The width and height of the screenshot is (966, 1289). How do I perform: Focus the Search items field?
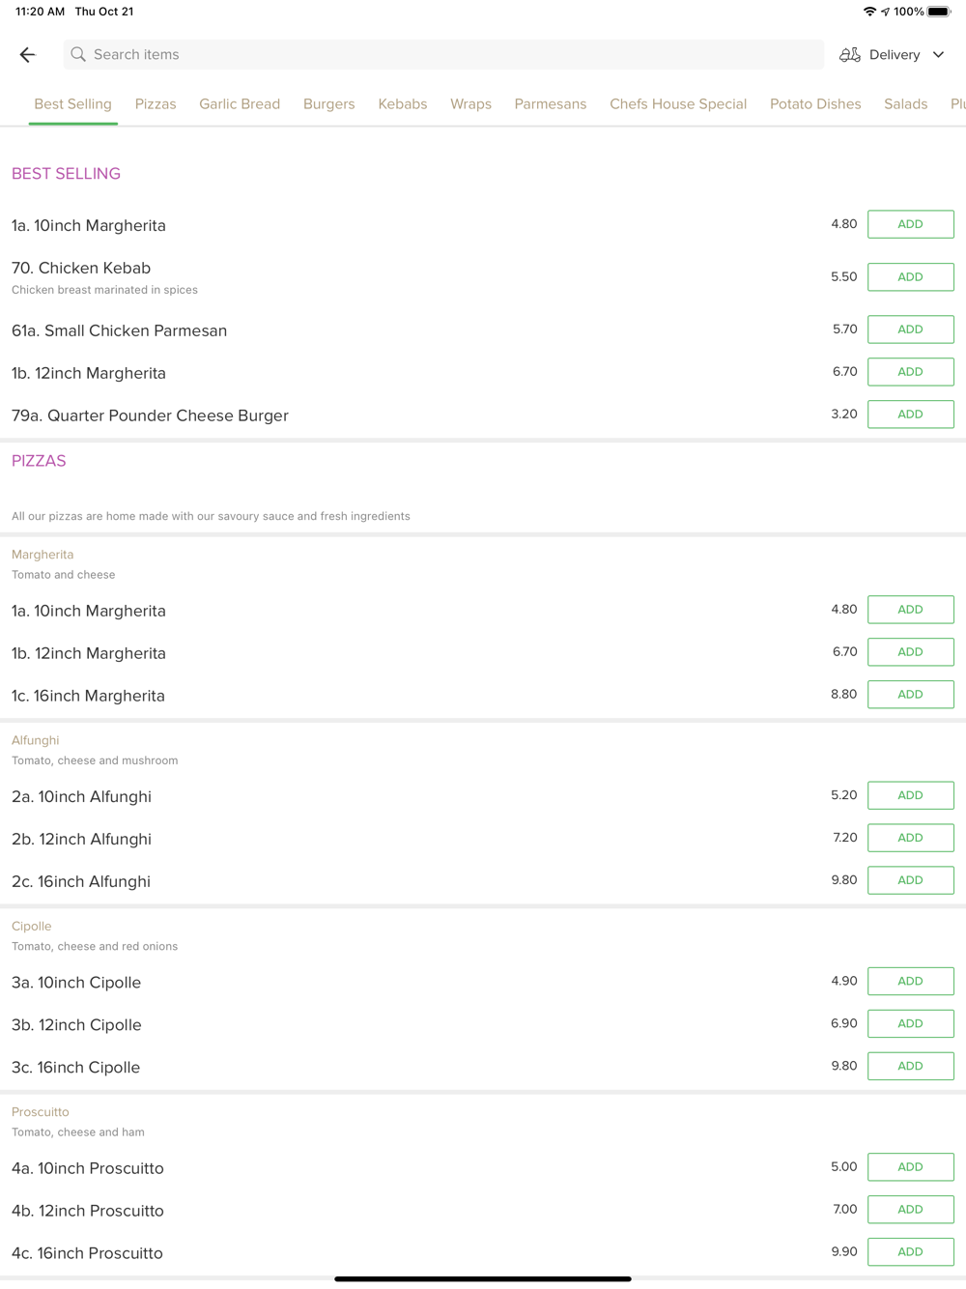444,55
